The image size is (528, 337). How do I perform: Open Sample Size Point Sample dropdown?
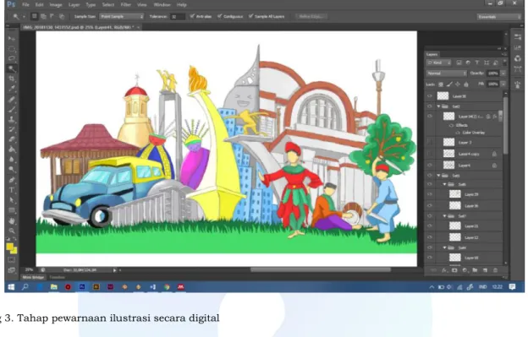pos(122,16)
